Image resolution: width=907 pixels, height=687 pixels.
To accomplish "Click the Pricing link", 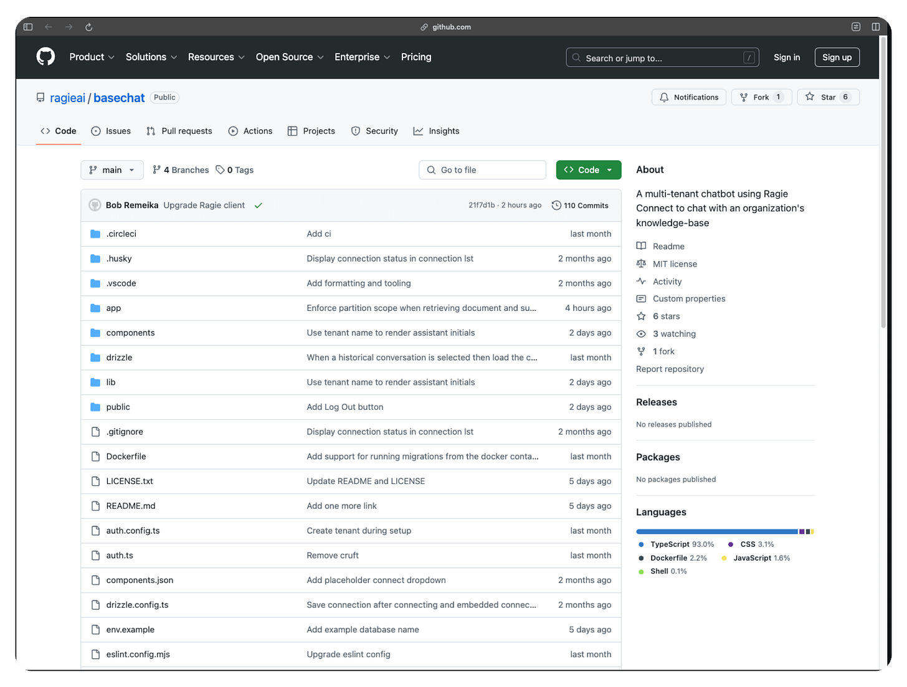I will click(416, 57).
